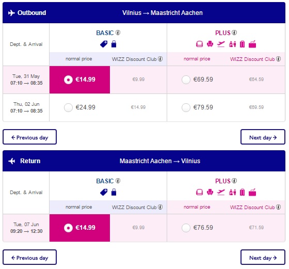Viewport: 289px width, 269px height.
Task: Click the info icon next to return PLUS
Action: (x=234, y=181)
